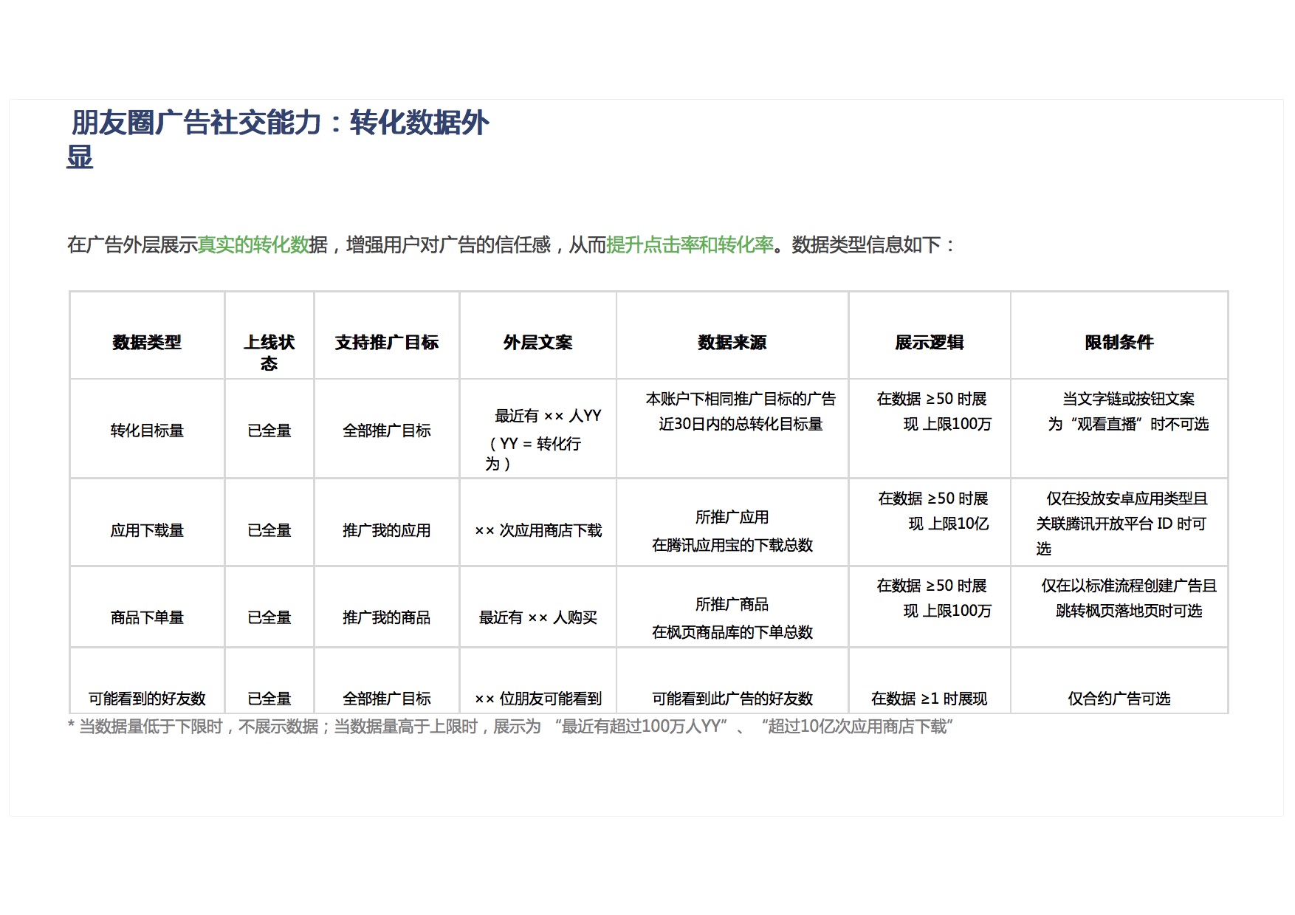The height and width of the screenshot is (915, 1295).
Task: Click the 推广我的应用 cell
Action: (x=387, y=530)
